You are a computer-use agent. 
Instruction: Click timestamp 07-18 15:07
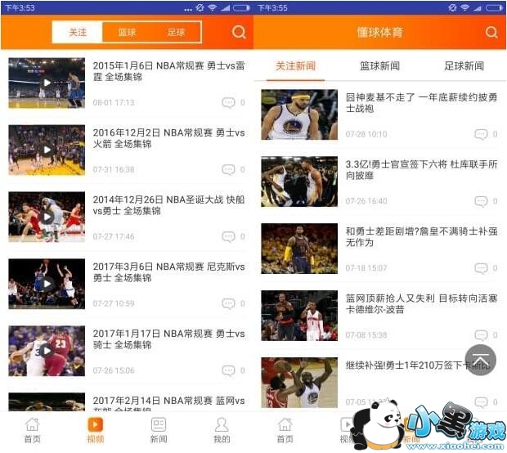tap(366, 267)
